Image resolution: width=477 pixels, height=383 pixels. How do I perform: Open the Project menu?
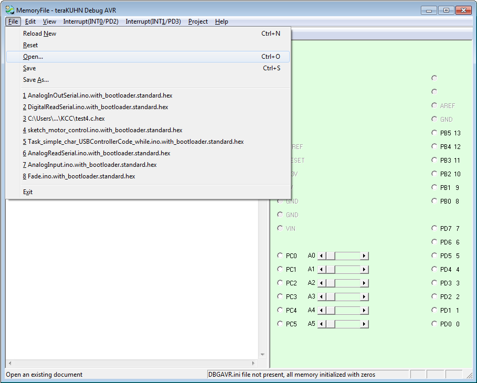pyautogui.click(x=198, y=22)
